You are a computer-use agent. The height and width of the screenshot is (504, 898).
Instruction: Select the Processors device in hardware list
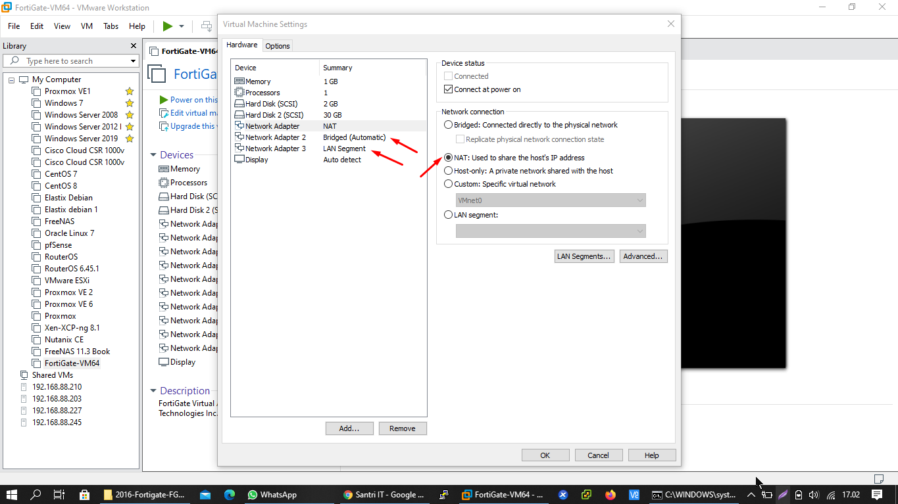[x=329, y=93]
